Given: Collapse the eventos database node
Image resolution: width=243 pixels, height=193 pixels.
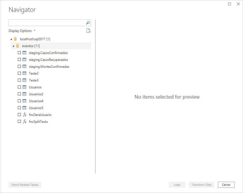Looking at the screenshot, I should (13, 46).
